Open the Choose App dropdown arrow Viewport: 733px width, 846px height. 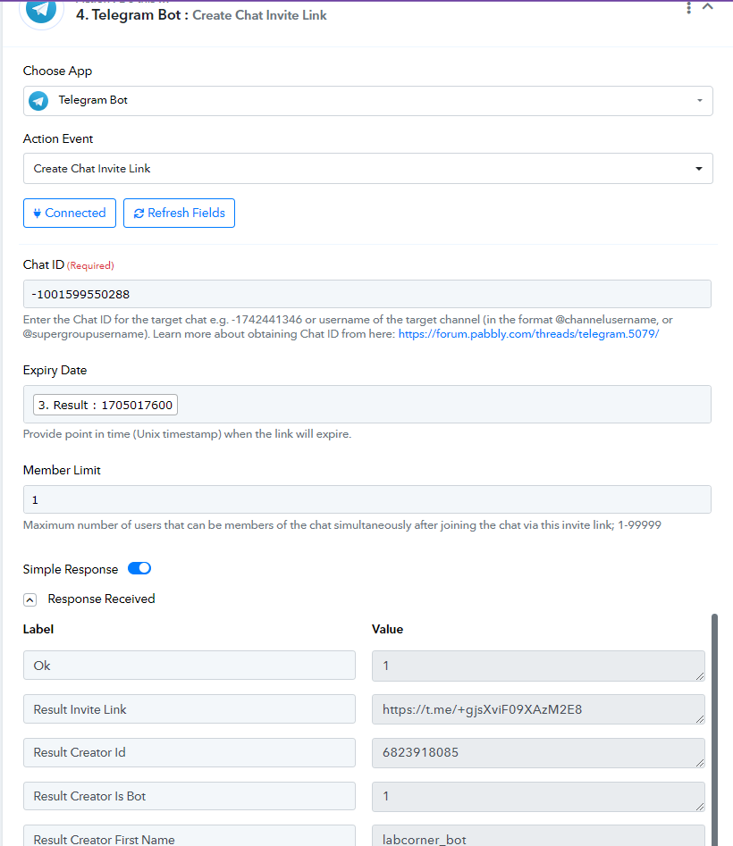[700, 100]
